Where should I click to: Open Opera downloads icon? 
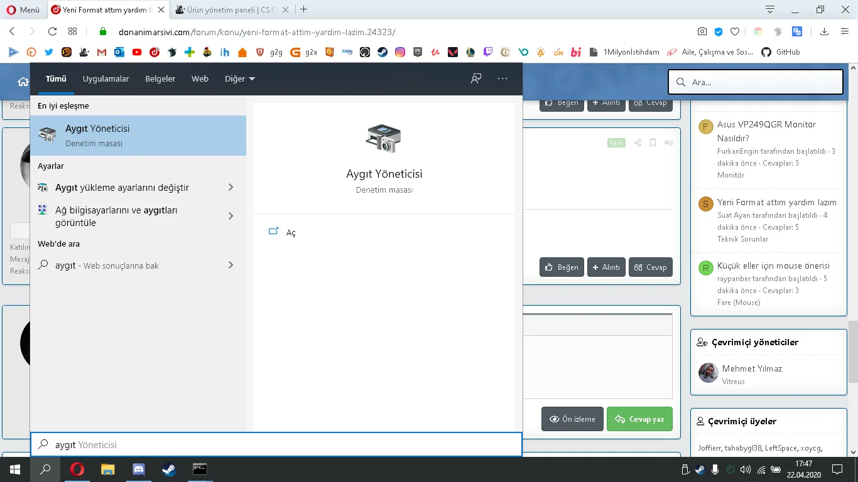point(825,31)
